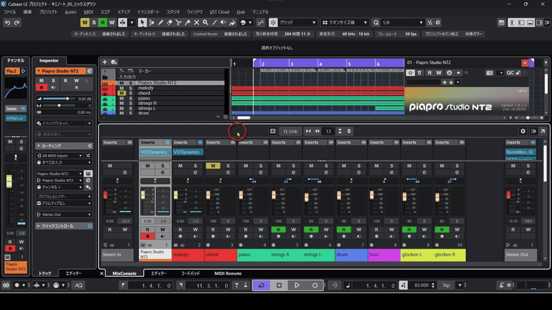Open Stereo Out routing dropdown in Inspector

[x=64, y=214]
